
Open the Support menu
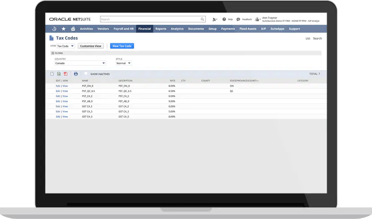[294, 29]
